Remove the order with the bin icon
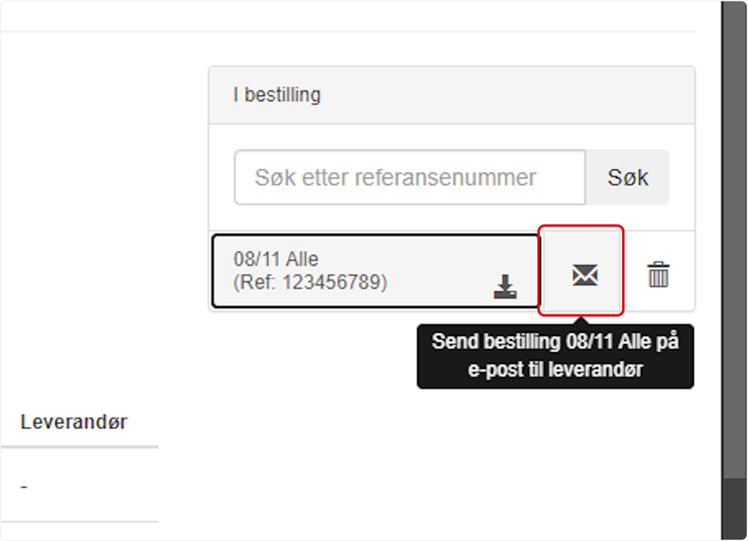 (659, 274)
